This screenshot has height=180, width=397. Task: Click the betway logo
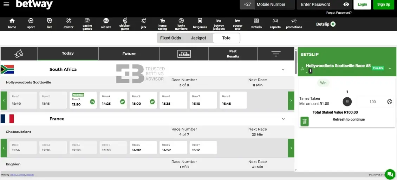click(34, 4)
